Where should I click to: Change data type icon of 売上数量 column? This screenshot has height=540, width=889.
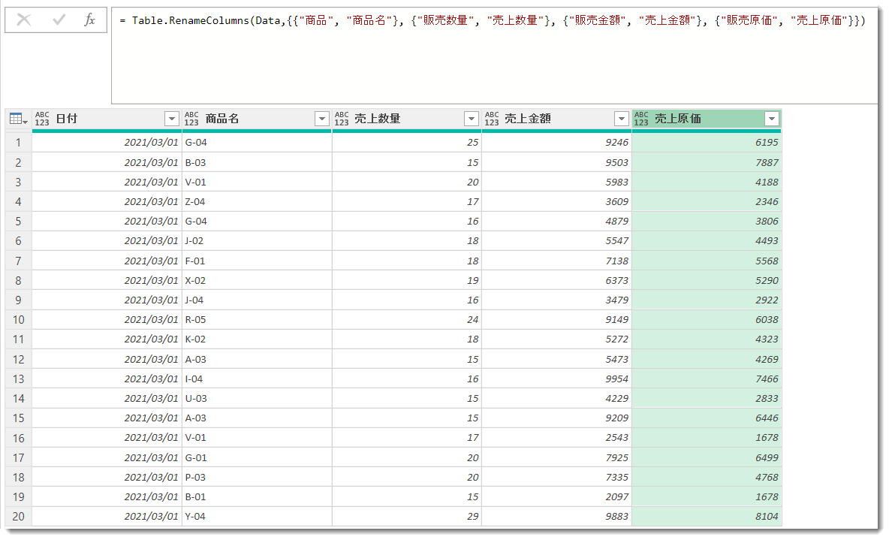(342, 119)
